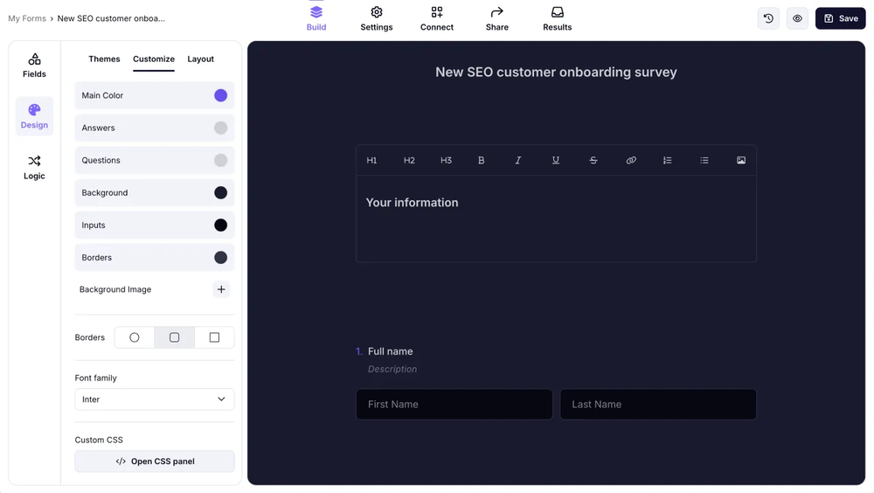Change the Background color swatch
The width and height of the screenshot is (874, 493).
coord(221,192)
